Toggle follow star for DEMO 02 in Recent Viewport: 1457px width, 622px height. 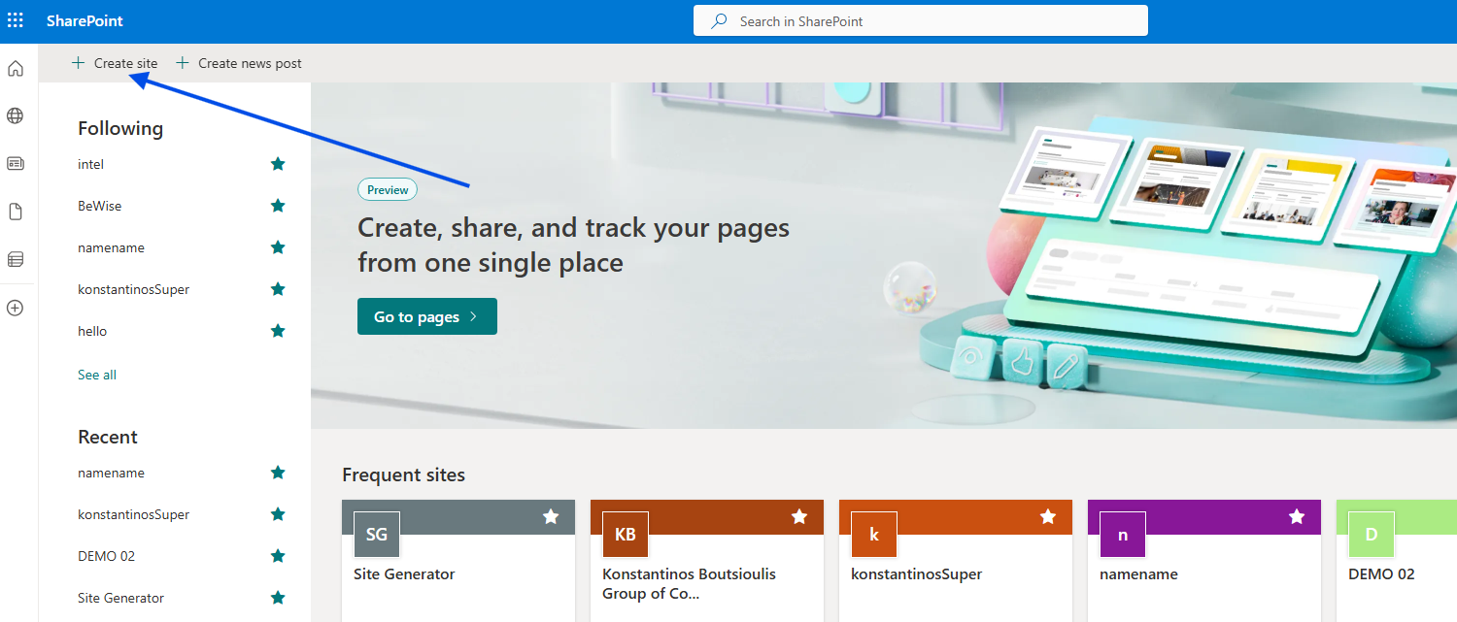pos(278,556)
